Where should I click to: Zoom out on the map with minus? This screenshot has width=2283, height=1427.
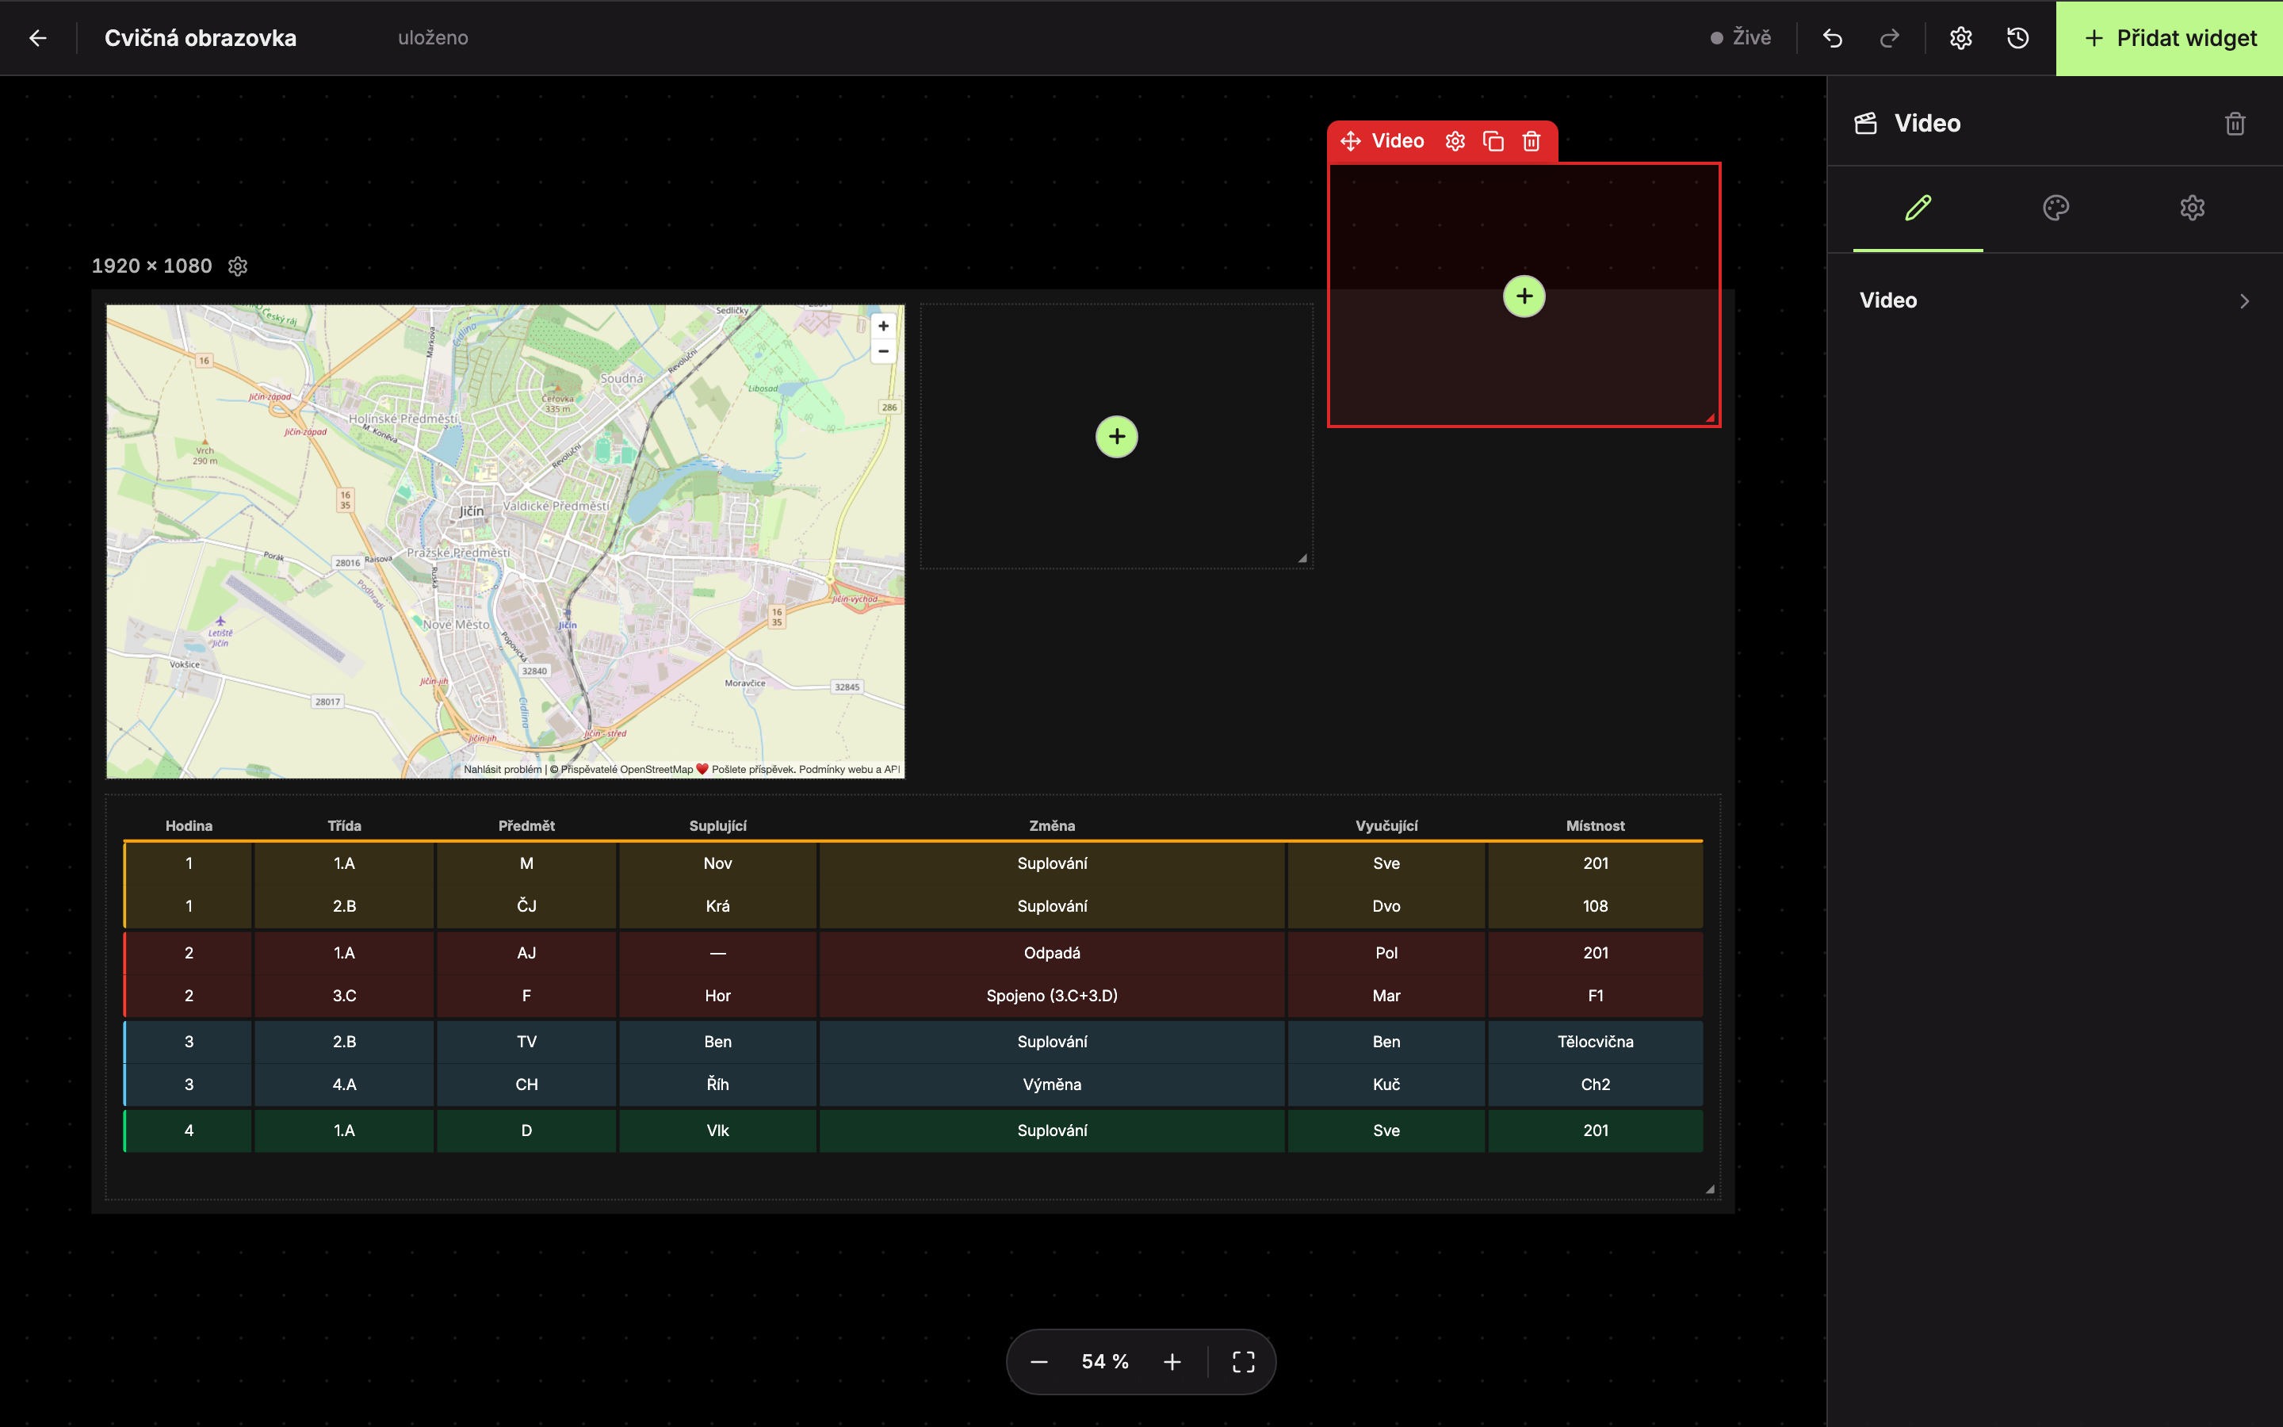point(883,351)
